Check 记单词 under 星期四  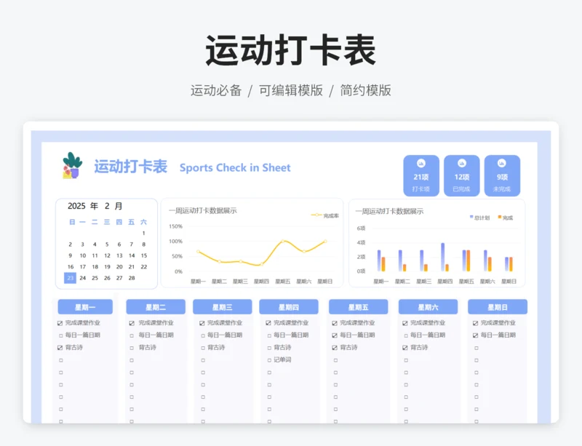click(269, 360)
